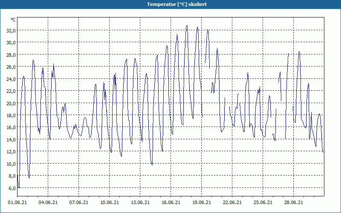Click the 22,0 axis value
Viewport: 341px width, 213px height.
[11, 91]
